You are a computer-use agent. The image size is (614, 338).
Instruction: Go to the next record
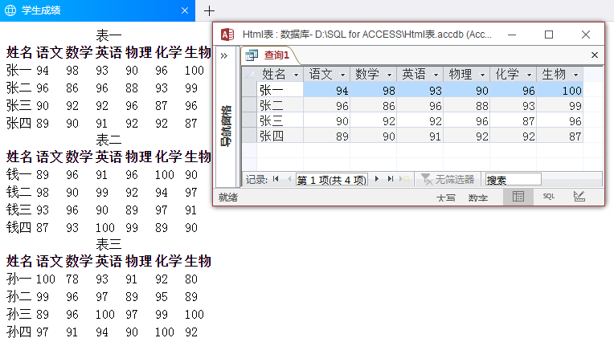click(x=377, y=179)
